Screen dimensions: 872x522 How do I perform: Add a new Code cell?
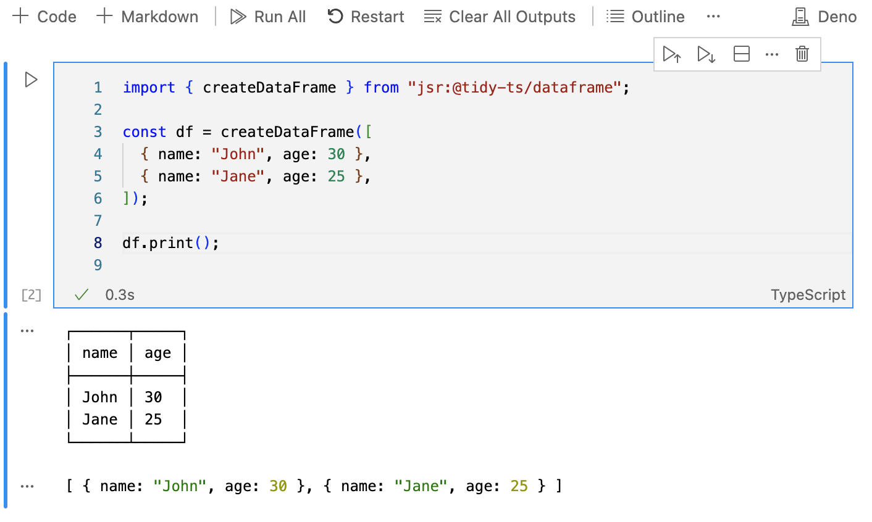pos(44,17)
